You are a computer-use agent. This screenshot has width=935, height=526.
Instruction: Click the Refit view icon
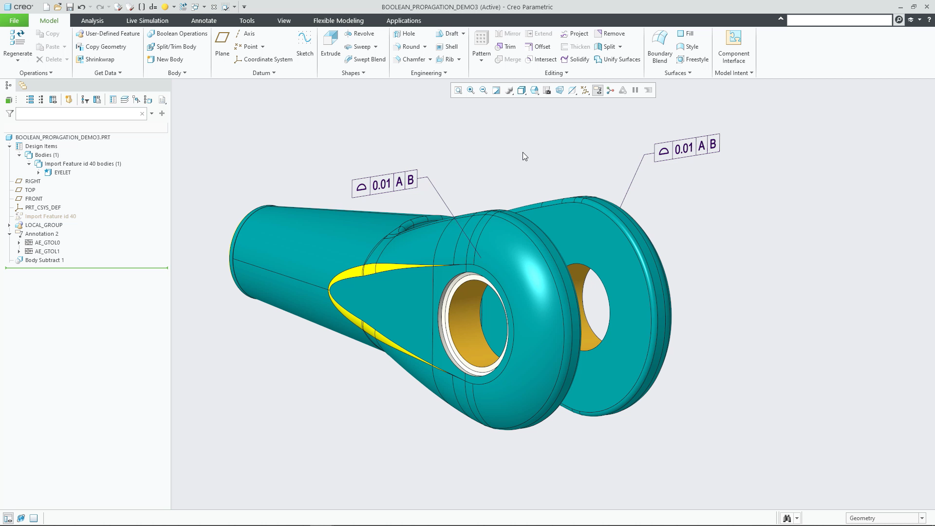point(458,90)
